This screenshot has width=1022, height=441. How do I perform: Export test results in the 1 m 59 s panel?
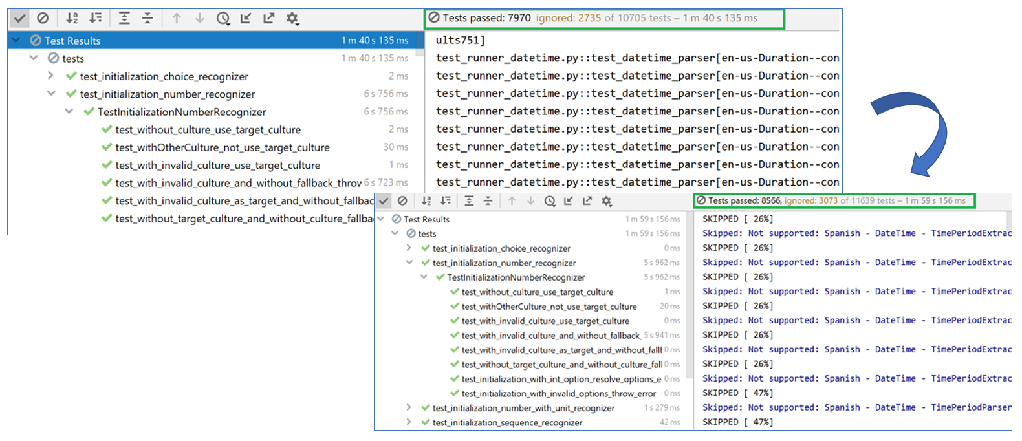click(x=587, y=201)
